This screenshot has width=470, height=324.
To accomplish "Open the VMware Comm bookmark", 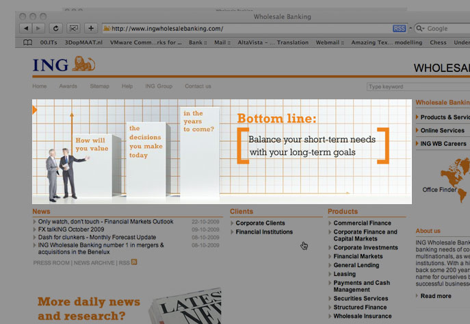I will (x=146, y=42).
